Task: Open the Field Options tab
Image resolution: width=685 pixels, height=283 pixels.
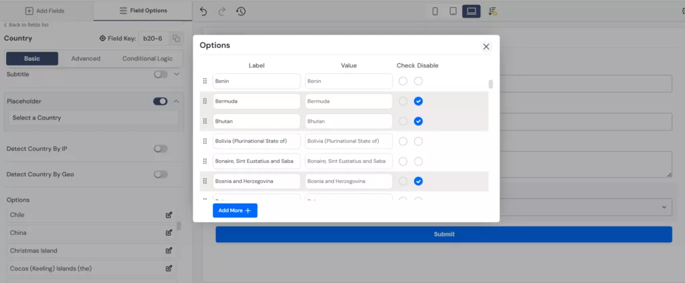Action: coord(143,11)
